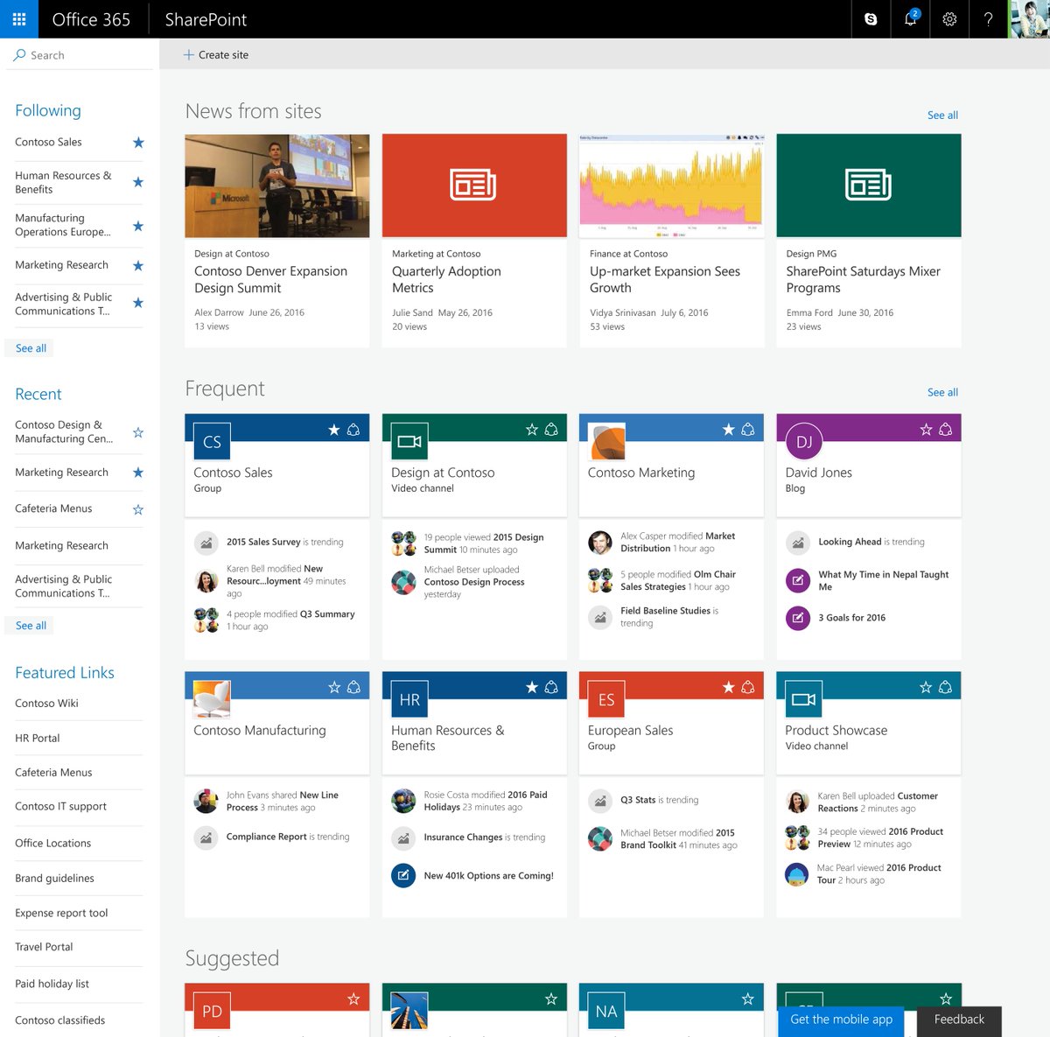Click the New 401k Options post icon
Image resolution: width=1050 pixels, height=1037 pixels.
pos(403,875)
